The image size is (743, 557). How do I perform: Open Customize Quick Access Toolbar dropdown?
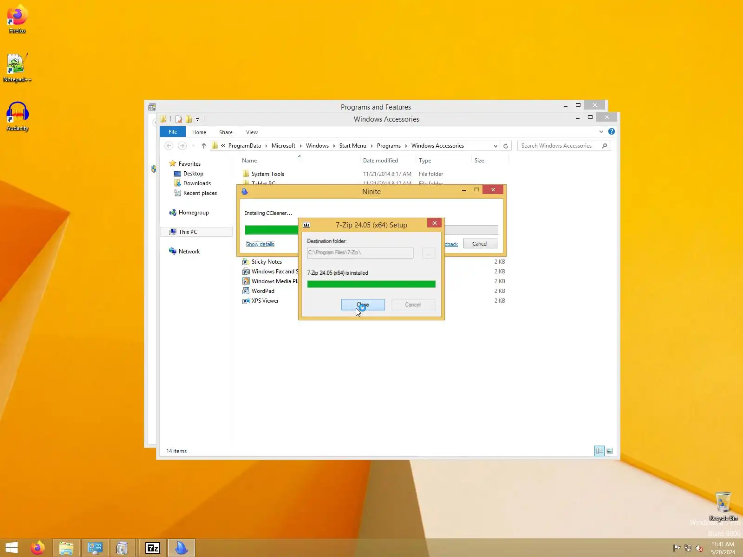[197, 120]
